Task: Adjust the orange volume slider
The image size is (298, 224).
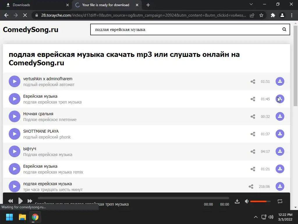Action: pyautogui.click(x=260, y=201)
